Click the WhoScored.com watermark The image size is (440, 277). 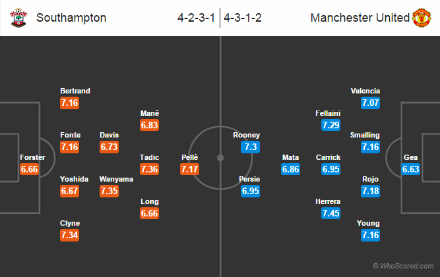click(x=403, y=266)
